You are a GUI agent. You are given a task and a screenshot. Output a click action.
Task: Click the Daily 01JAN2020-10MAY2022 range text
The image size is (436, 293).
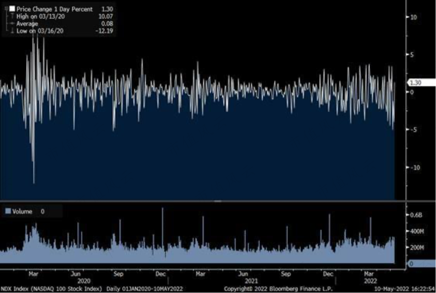145,289
